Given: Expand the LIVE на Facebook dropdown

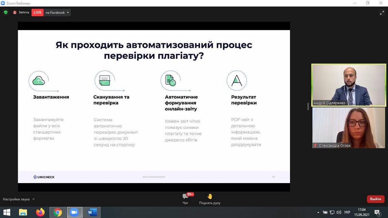Looking at the screenshot, I should tap(68, 13).
